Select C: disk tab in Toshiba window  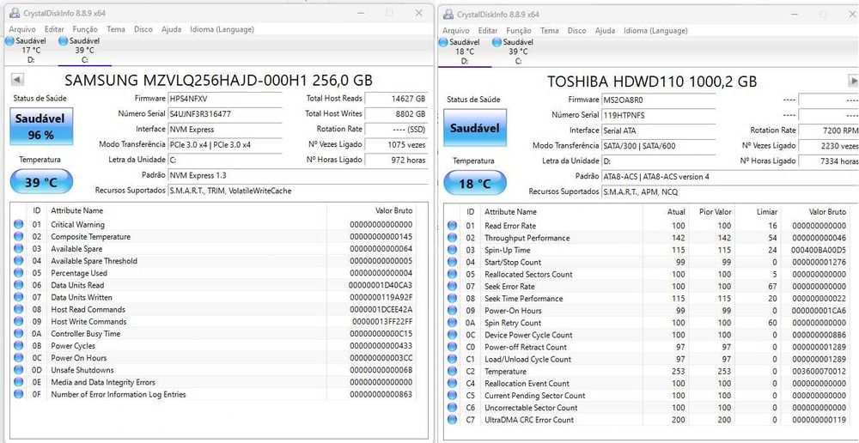point(517,52)
